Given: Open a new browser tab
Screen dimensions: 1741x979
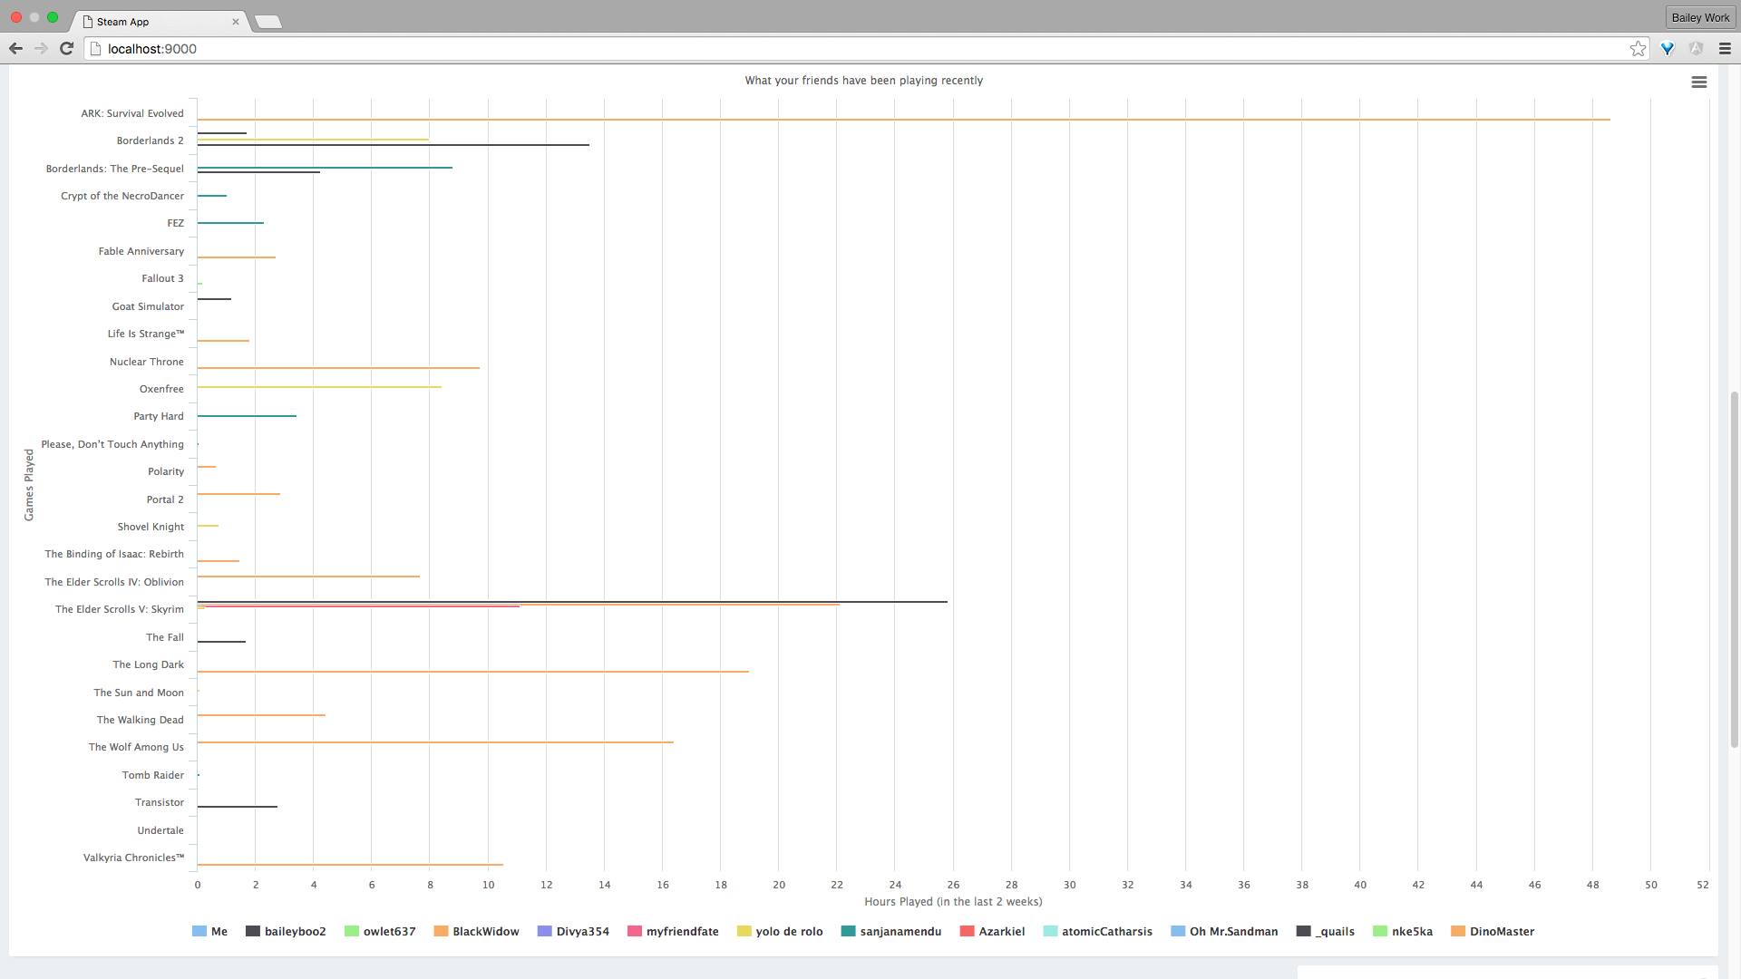Looking at the screenshot, I should pyautogui.click(x=268, y=22).
